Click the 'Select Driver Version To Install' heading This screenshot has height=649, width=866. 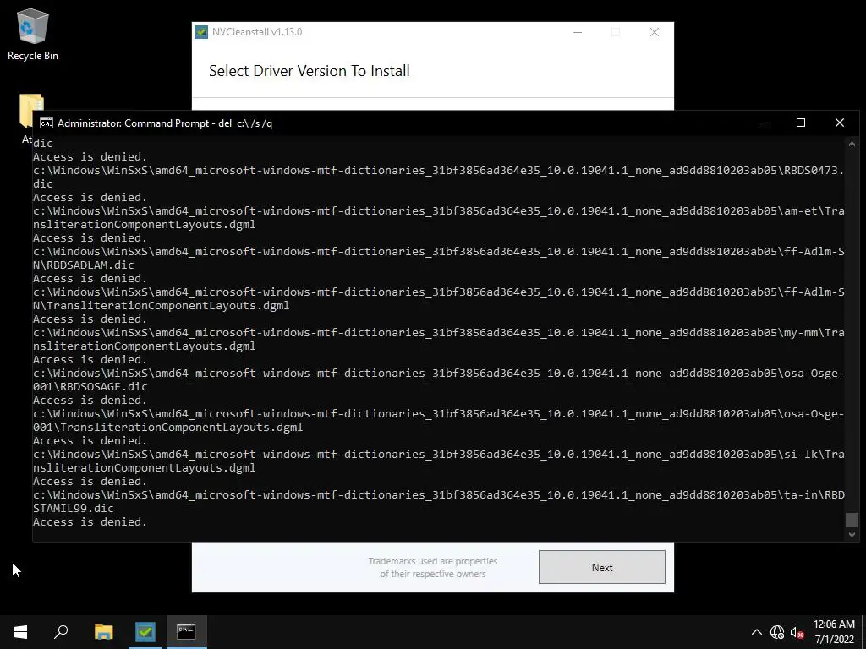click(x=310, y=71)
